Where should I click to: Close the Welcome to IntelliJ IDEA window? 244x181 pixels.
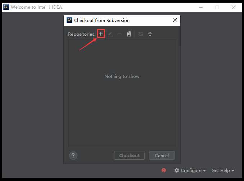point(234,7)
